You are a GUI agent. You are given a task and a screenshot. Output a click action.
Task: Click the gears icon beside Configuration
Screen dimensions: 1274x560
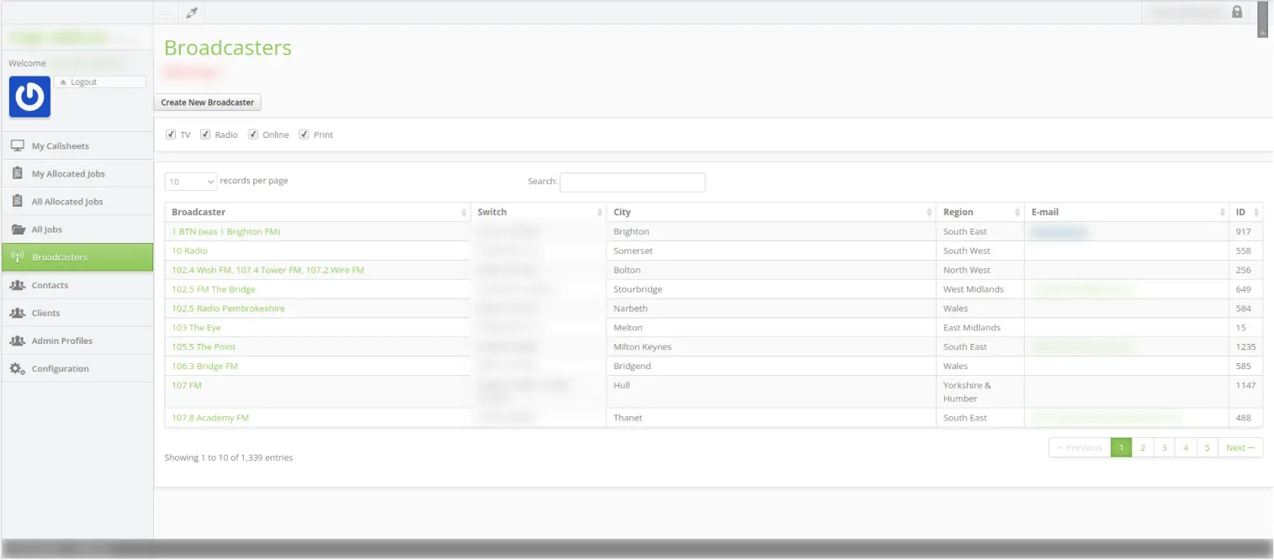click(17, 369)
